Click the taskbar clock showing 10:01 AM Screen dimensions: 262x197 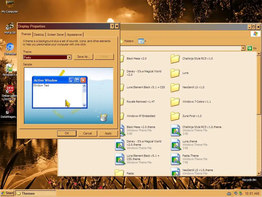pos(252,193)
